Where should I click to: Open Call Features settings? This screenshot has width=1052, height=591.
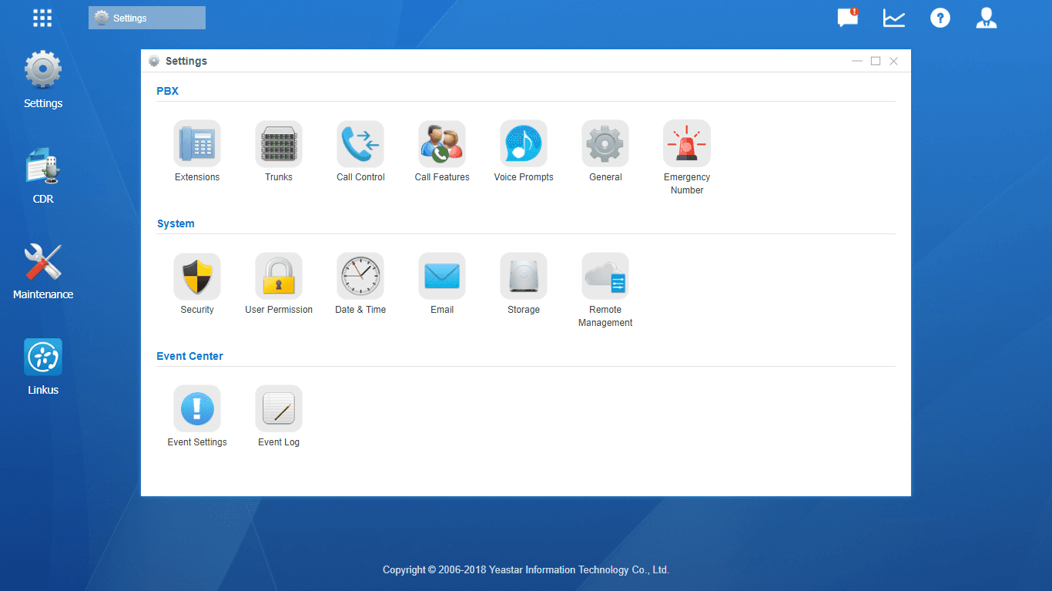tap(442, 151)
